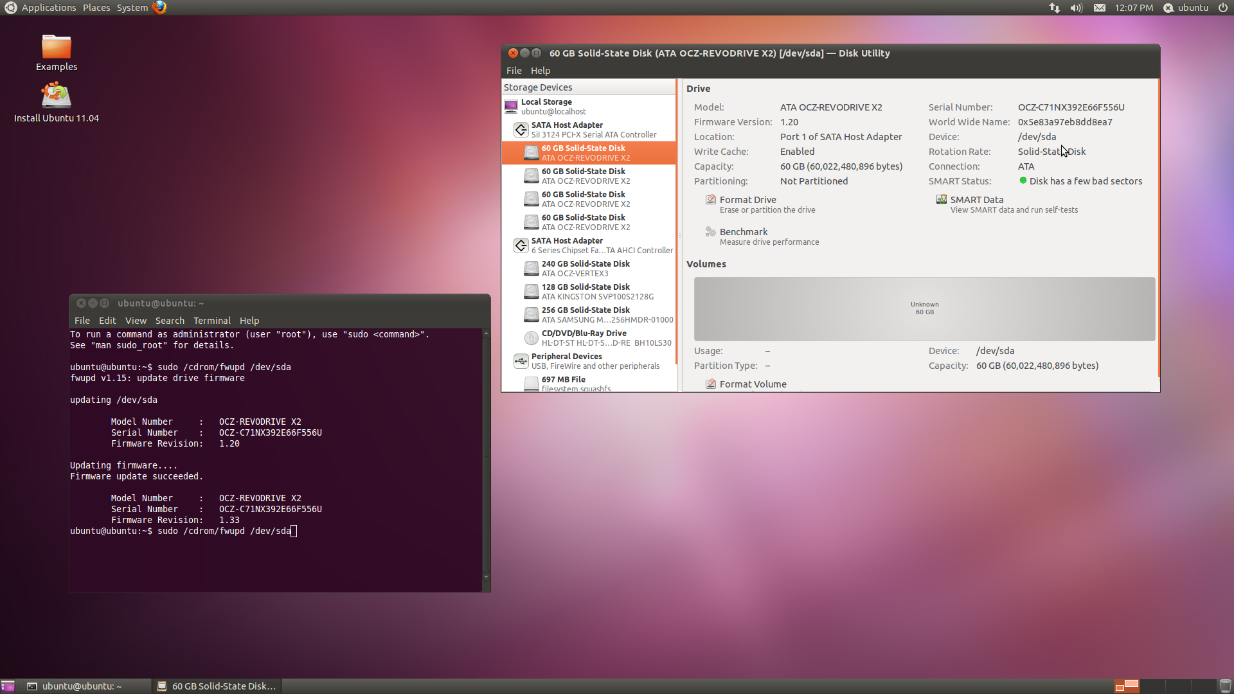Open the terminal Edit menu
Image resolution: width=1234 pixels, height=694 pixels.
pyautogui.click(x=107, y=321)
